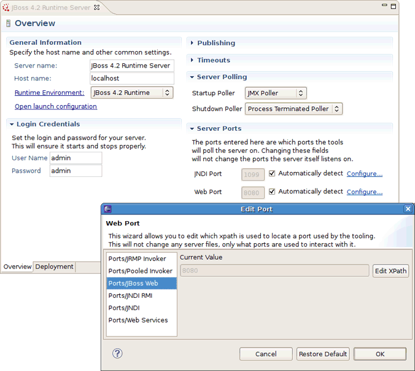Image resolution: width=415 pixels, height=371 pixels.
Task: Click the Open launch configuration link
Action: [x=56, y=106]
